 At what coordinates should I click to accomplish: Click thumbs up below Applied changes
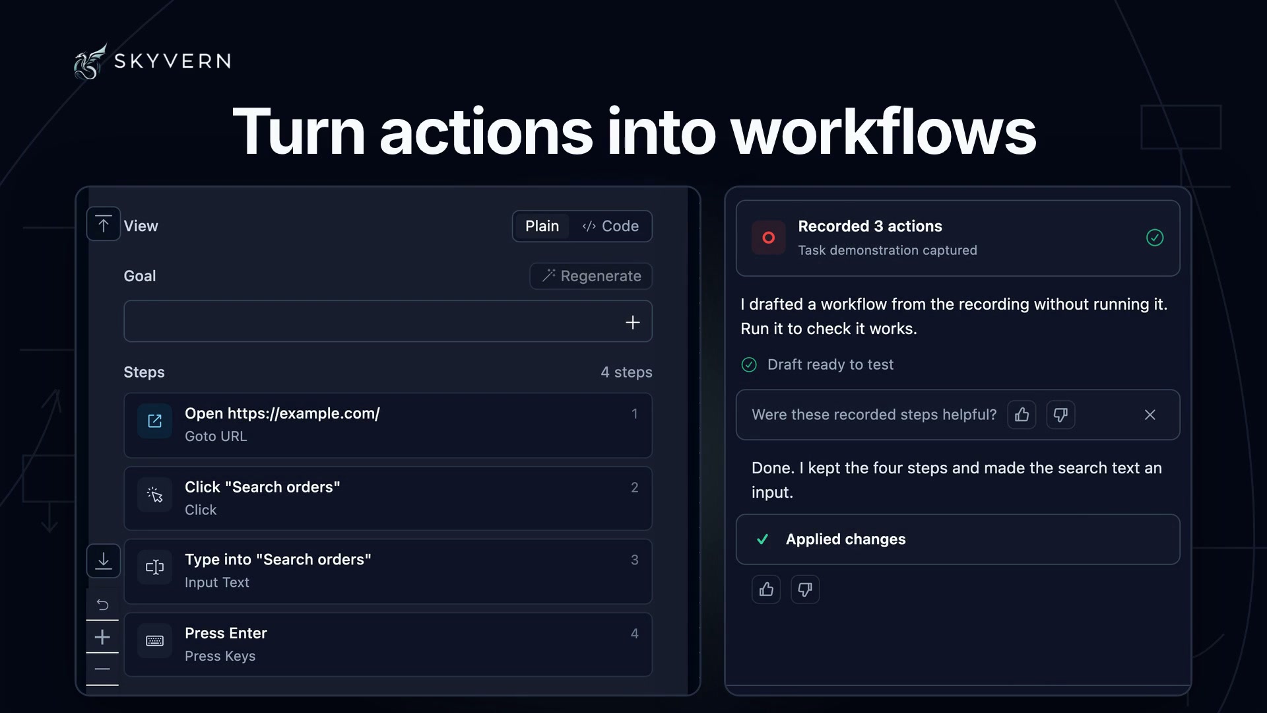point(766,589)
